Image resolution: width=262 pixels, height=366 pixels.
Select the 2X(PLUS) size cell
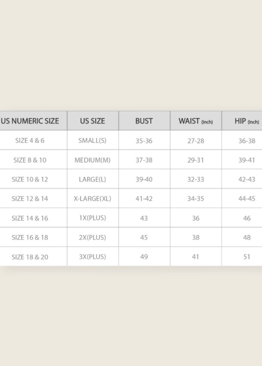[93, 237]
